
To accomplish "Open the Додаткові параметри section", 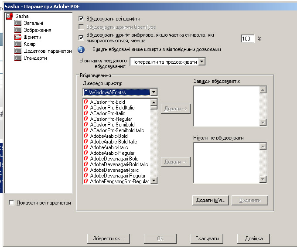I will pos(48,51).
